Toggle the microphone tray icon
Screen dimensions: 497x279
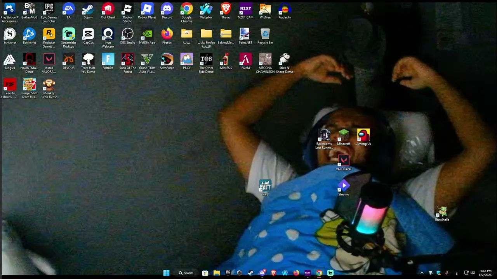tap(447, 273)
